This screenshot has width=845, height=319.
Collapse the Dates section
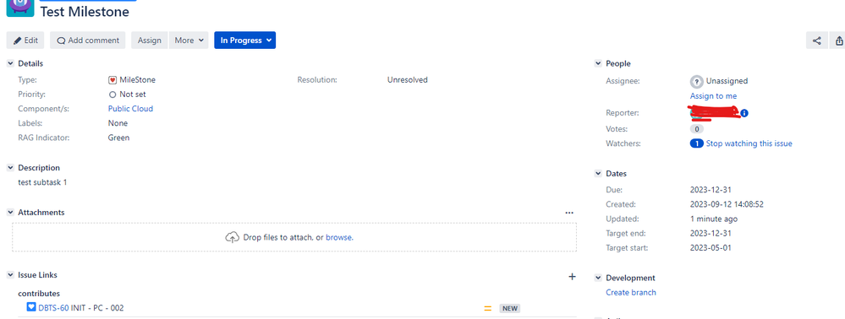point(598,174)
